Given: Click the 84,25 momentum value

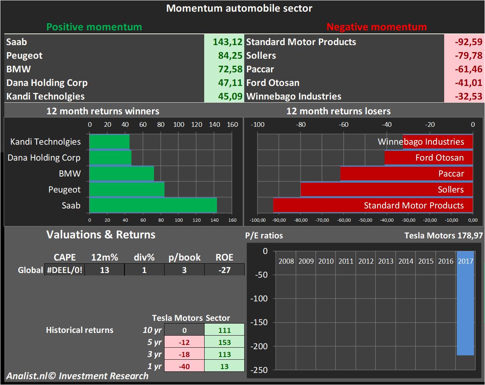Looking at the screenshot, I should [x=224, y=56].
